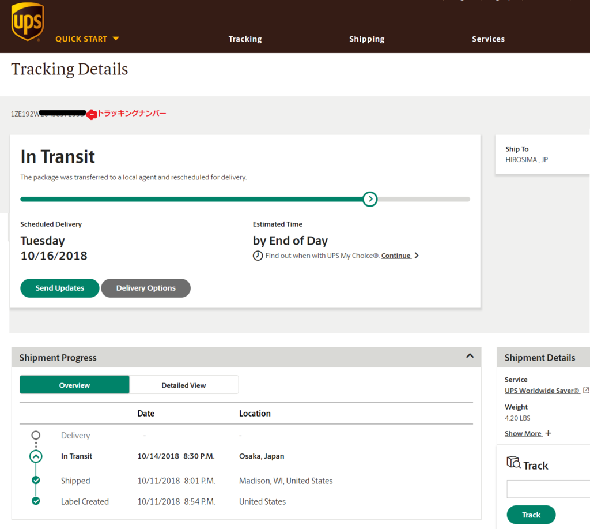
Task: Open the UPS Worldwide Saver link
Action: (542, 391)
